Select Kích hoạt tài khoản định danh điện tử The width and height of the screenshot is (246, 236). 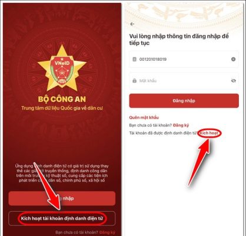pyautogui.click(x=62, y=218)
